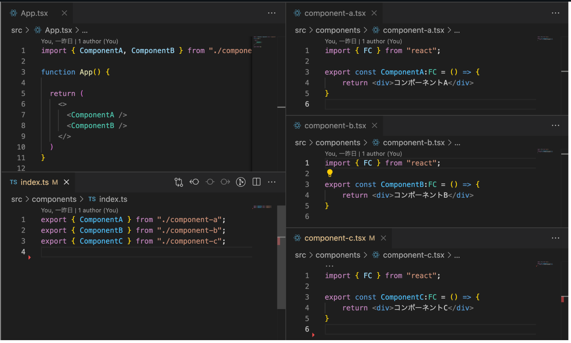
Task: Select the component-b.tsx tab
Action: click(334, 126)
